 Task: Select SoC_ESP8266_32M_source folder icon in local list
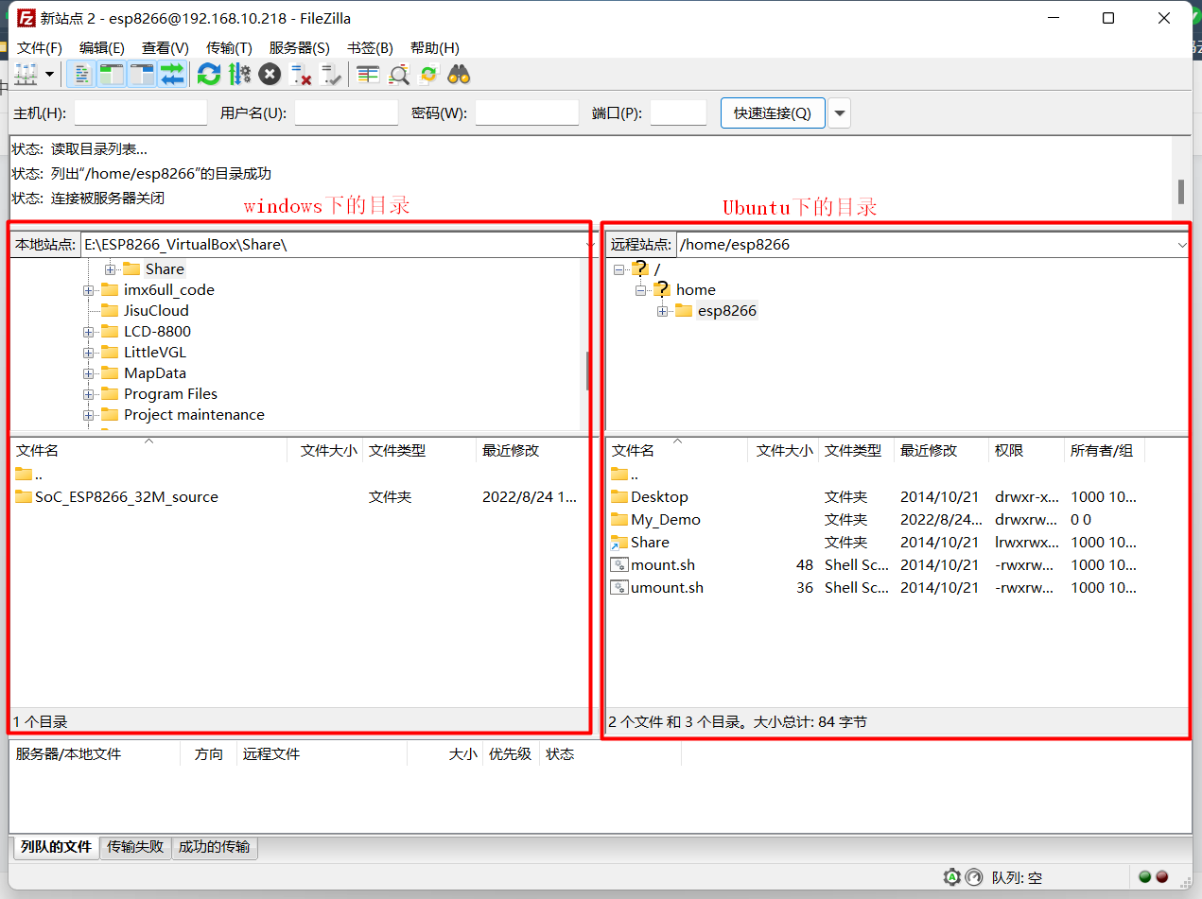pyautogui.click(x=24, y=496)
